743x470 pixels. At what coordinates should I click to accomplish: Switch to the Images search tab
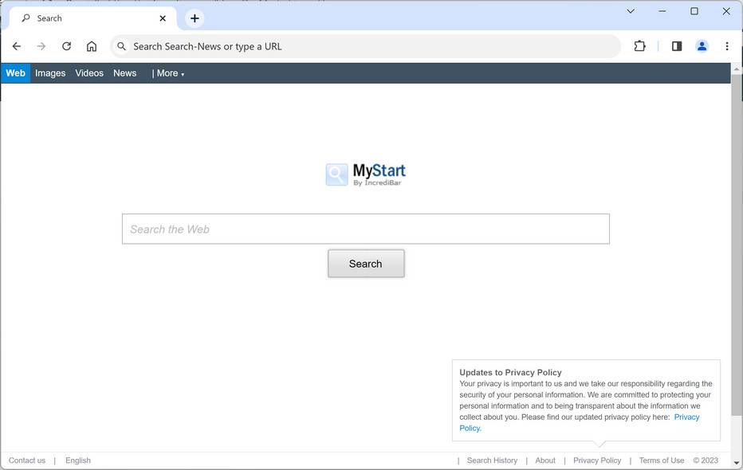click(49, 72)
